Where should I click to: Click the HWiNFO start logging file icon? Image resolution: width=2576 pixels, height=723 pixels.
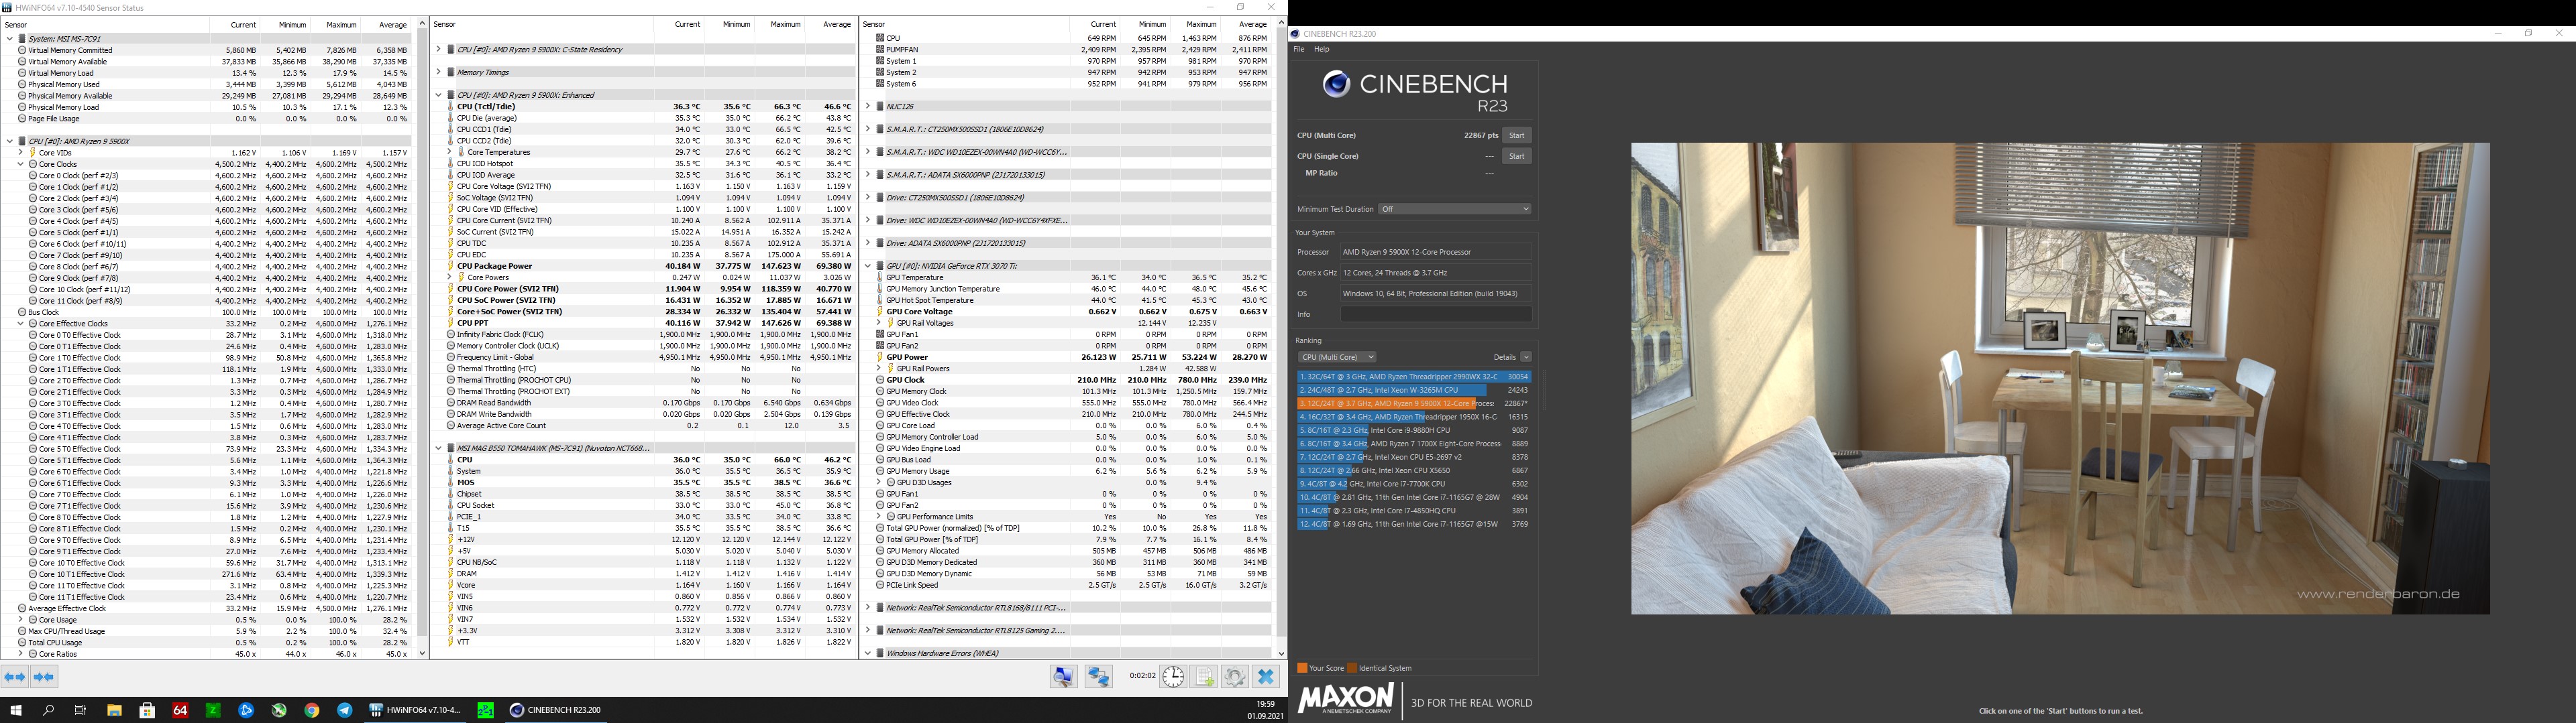click(x=1204, y=677)
